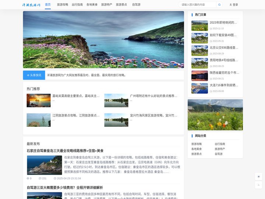Open the 各地美食 nav menu item
The width and height of the screenshot is (265, 199).
coord(92,5)
